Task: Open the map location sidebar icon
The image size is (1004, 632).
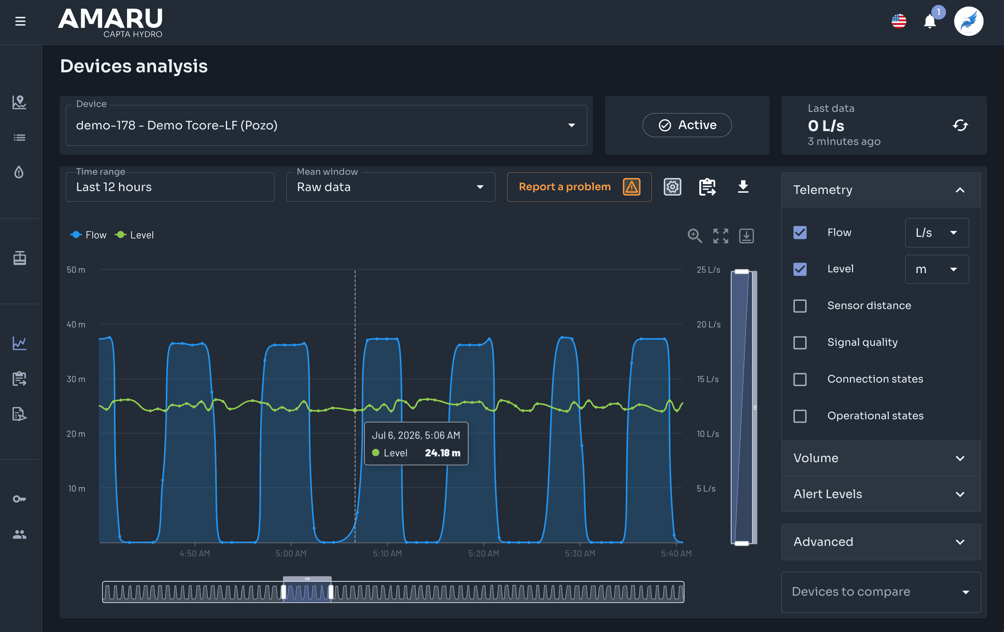Action: tap(20, 102)
